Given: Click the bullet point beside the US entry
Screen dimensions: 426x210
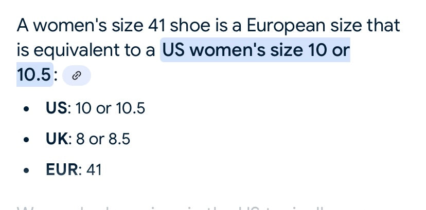Looking at the screenshot, I should coord(26,109).
